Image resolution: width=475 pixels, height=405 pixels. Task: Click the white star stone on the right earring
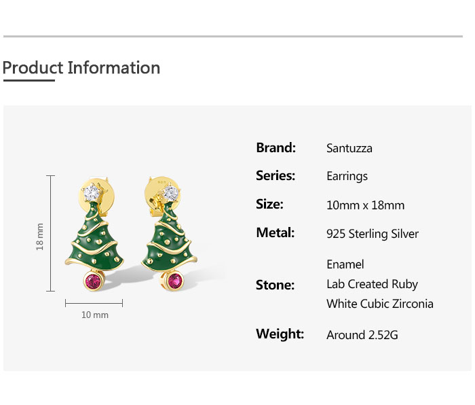173,192
